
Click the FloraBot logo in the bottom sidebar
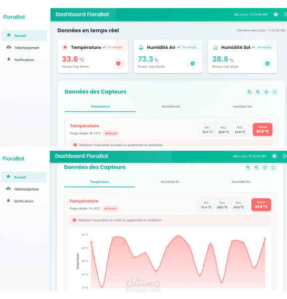[x=13, y=159]
